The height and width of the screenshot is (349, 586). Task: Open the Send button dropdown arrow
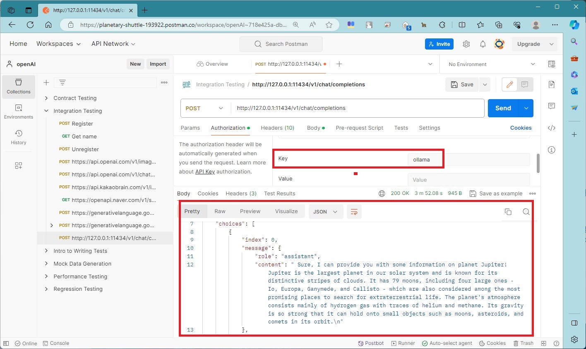[x=526, y=108]
